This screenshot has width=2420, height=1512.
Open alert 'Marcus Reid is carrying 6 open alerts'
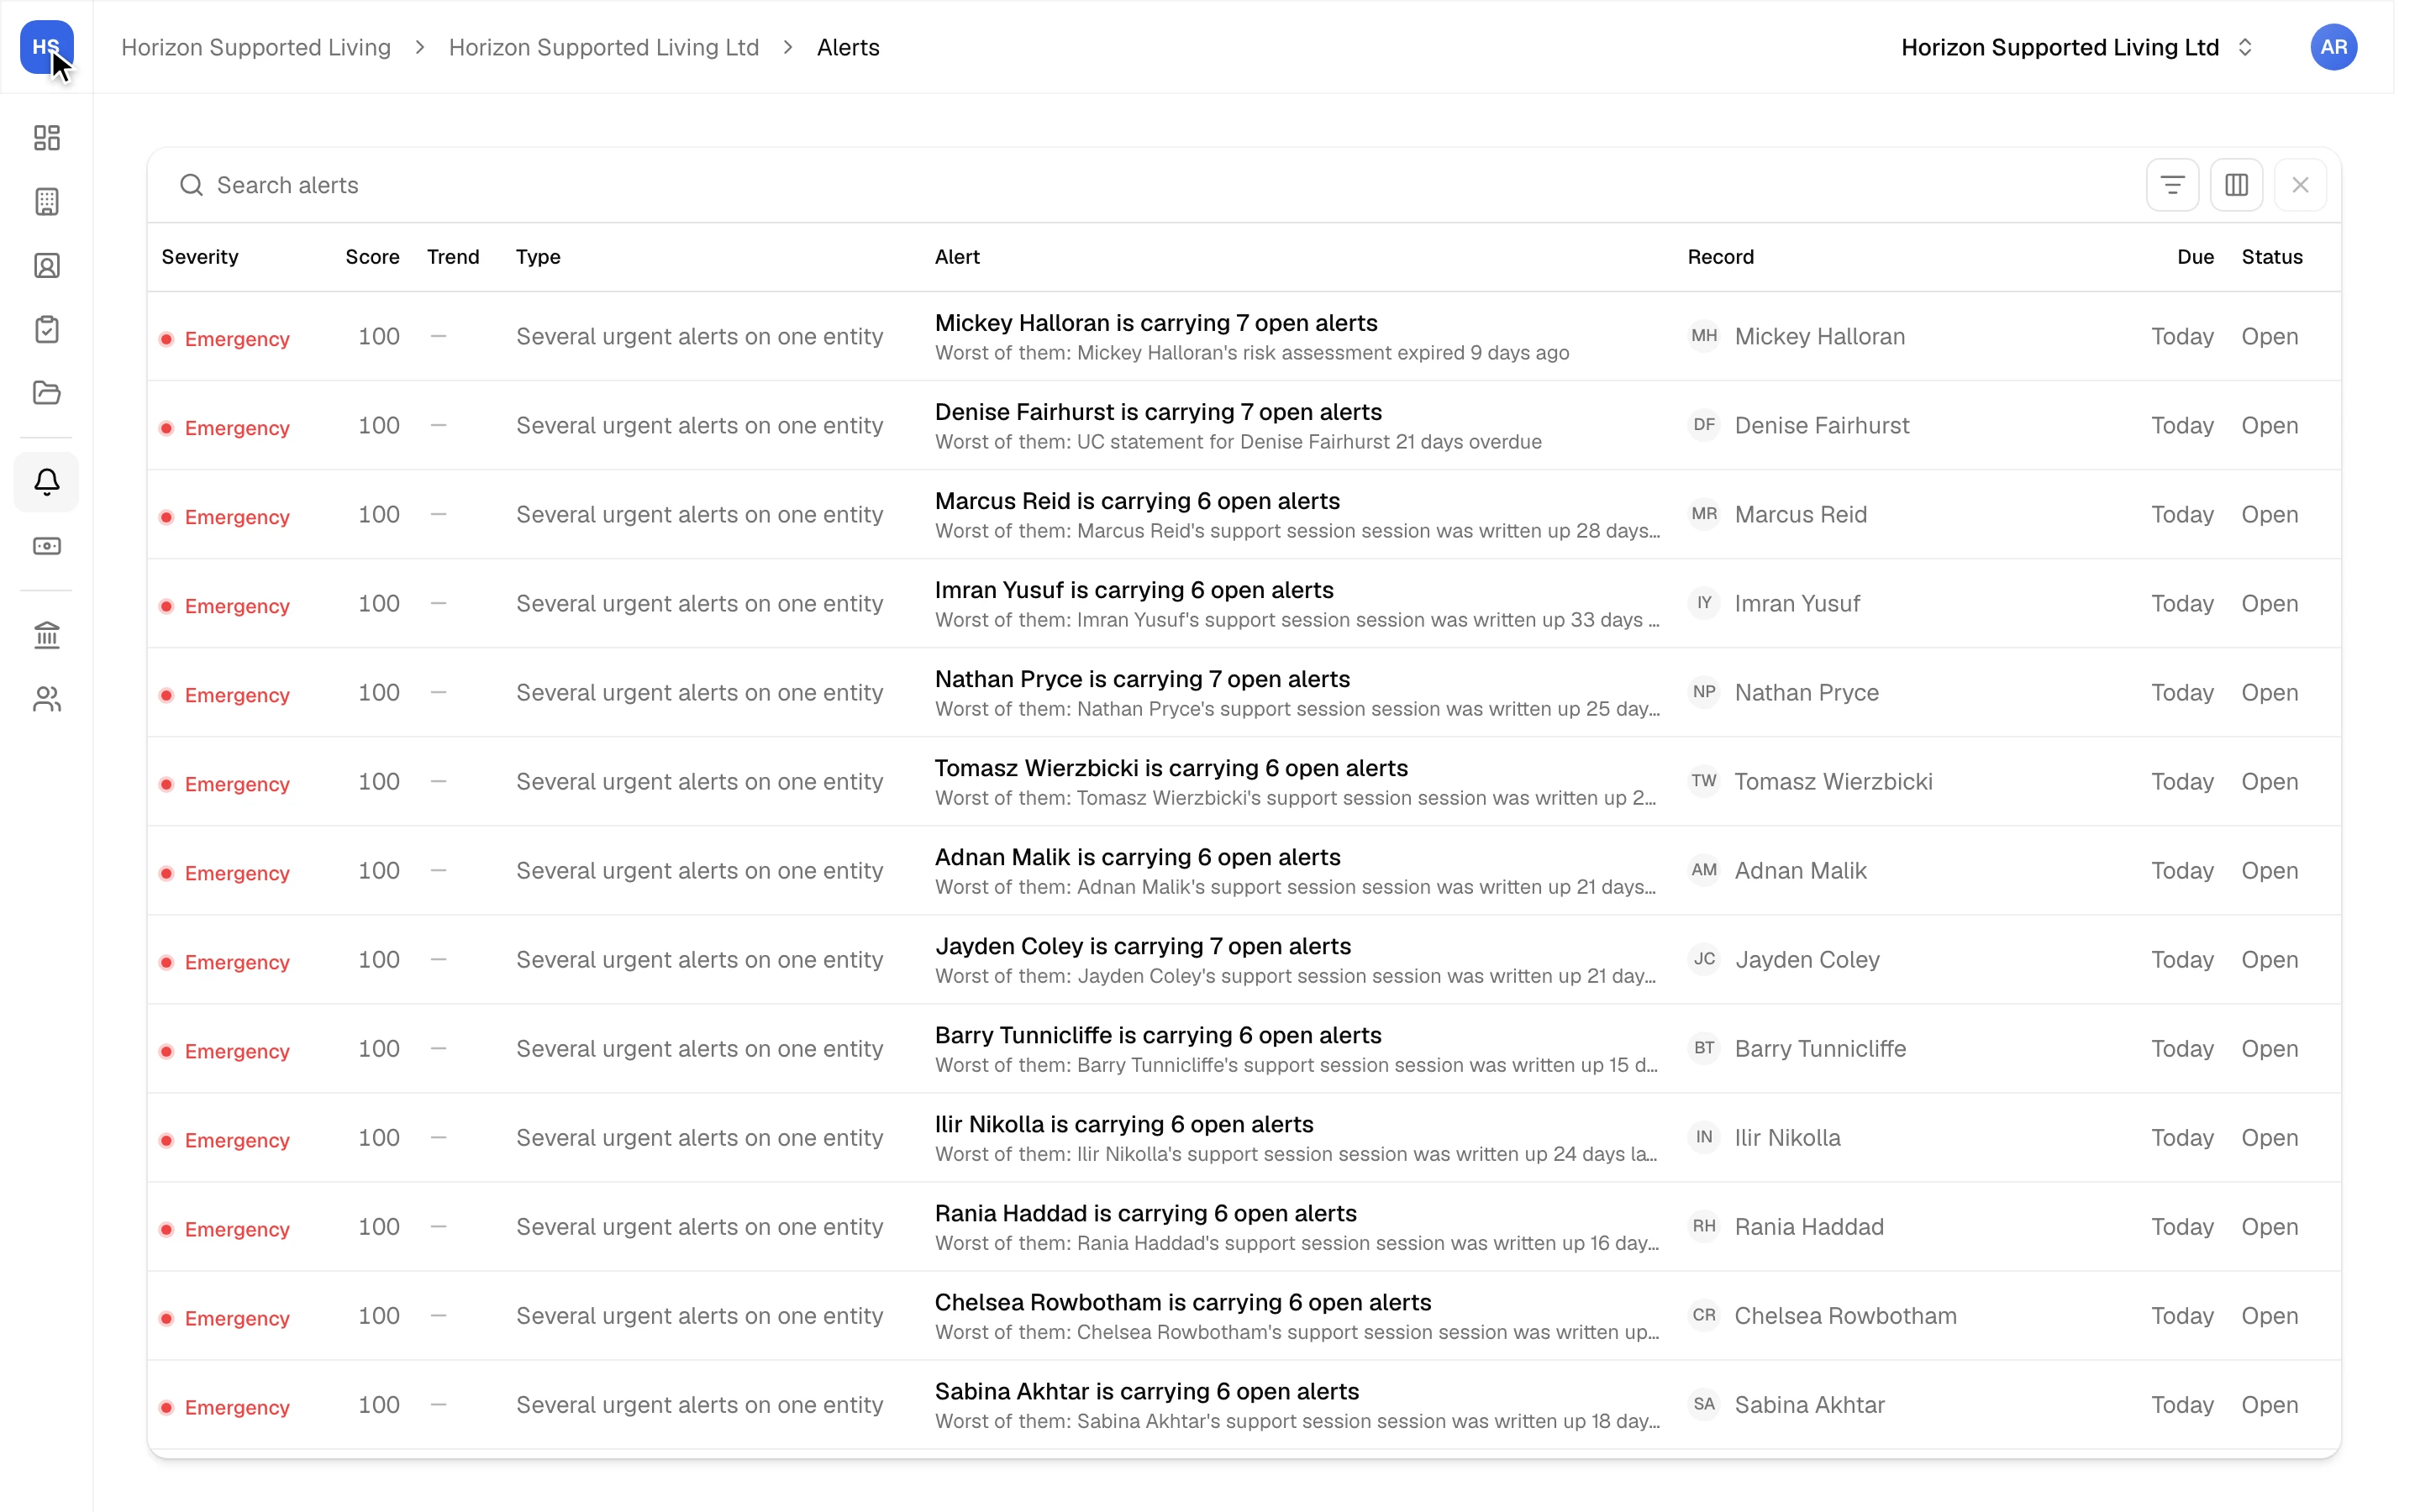tap(1137, 501)
